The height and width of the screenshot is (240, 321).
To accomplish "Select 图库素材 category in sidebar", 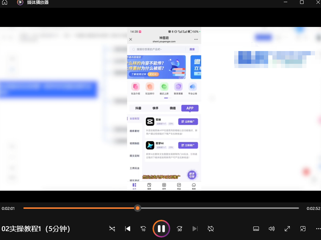I will pos(134,131).
